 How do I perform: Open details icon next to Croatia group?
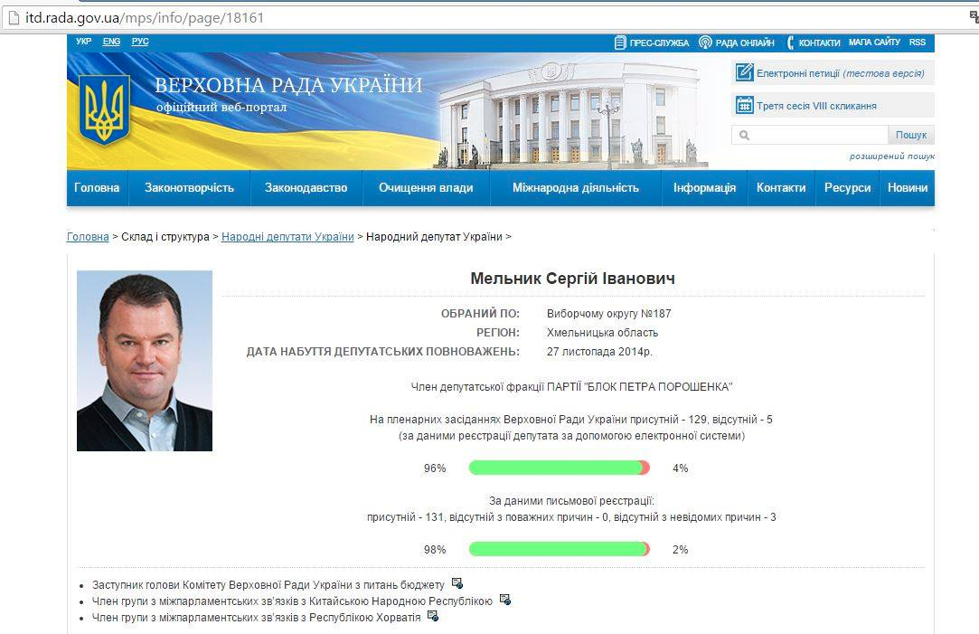[433, 616]
